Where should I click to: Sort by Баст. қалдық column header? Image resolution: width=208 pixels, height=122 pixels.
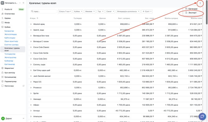[124, 18]
